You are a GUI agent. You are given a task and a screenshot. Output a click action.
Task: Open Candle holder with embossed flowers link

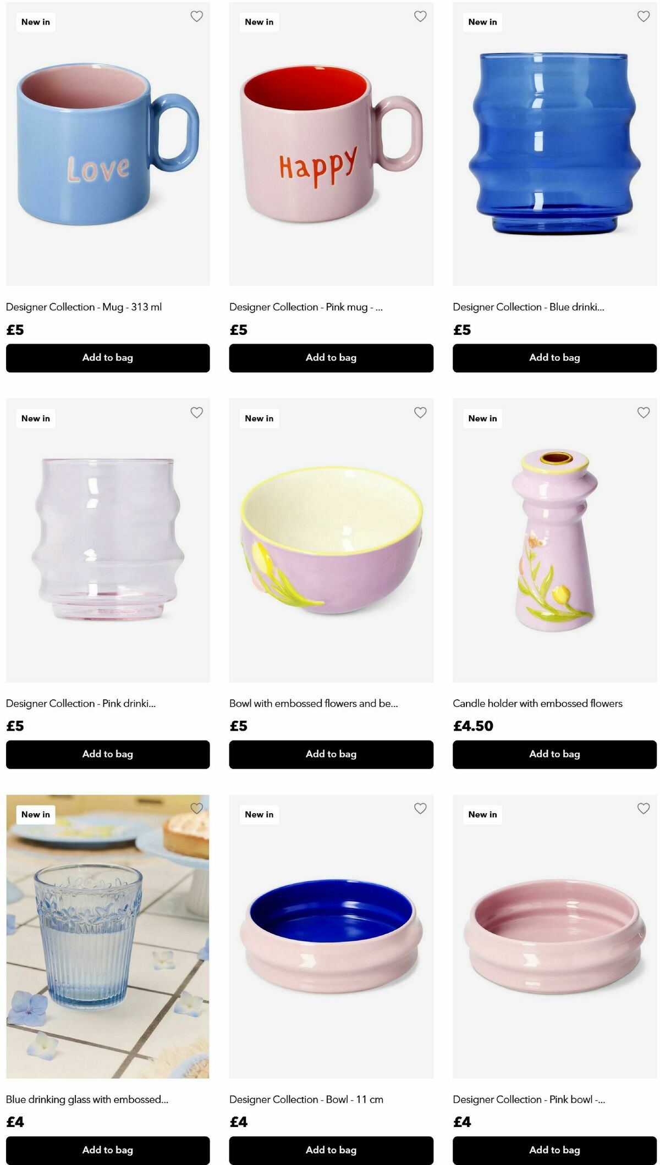click(x=537, y=703)
